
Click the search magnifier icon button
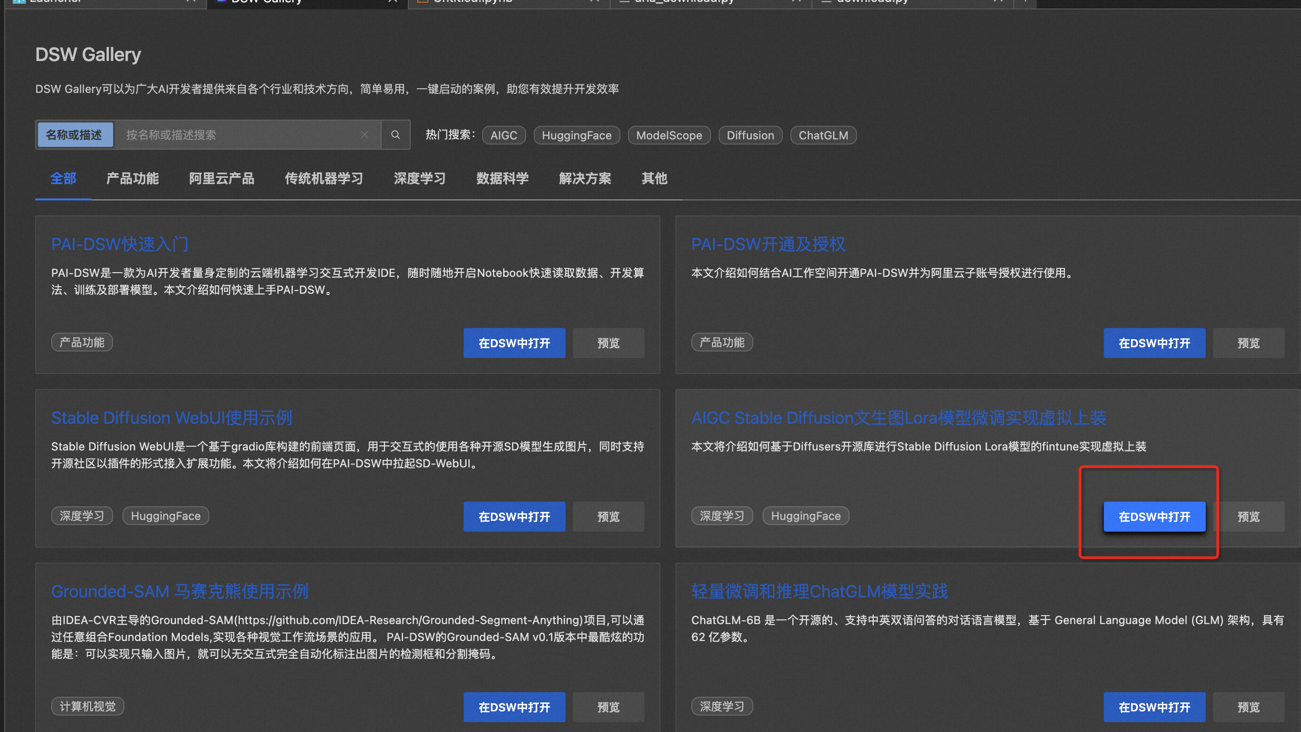(x=396, y=135)
